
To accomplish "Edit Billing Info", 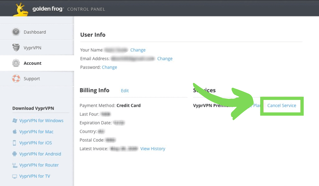I will (125, 91).
